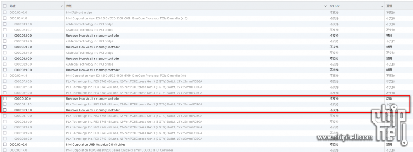Click address 0000:00:02.0
The image size is (413, 152).
[18, 144]
